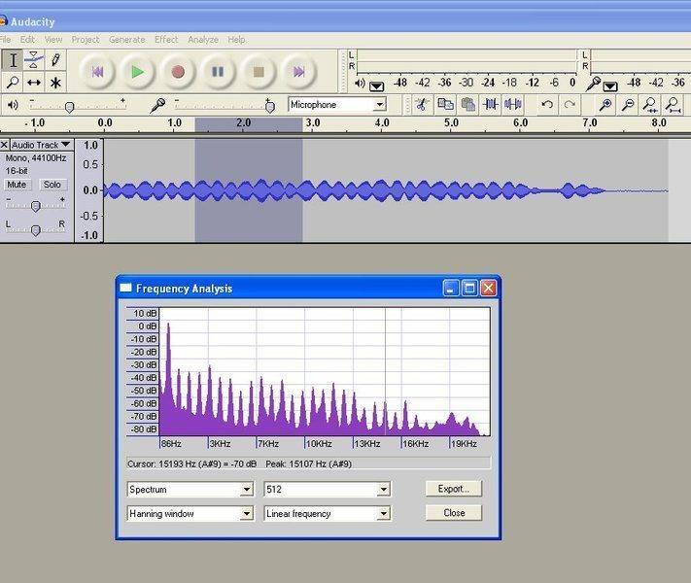The width and height of the screenshot is (691, 583).
Task: Open the Help menu
Action: point(236,40)
